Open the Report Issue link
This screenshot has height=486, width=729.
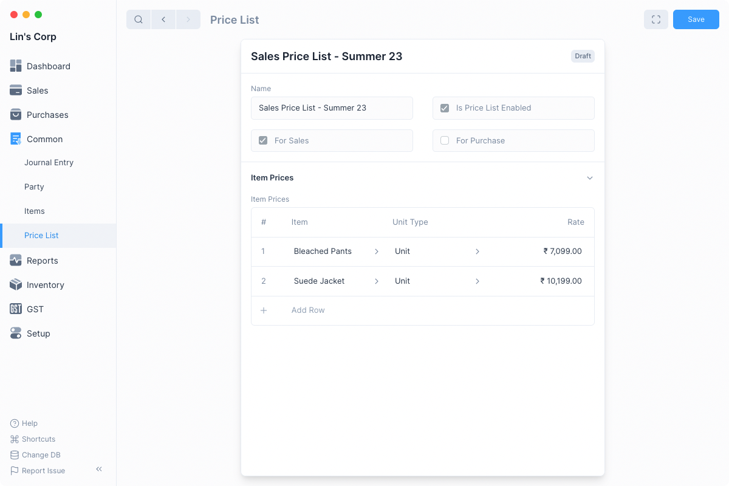[x=43, y=471]
